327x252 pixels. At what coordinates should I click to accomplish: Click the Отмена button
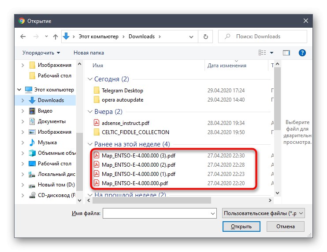point(285,226)
